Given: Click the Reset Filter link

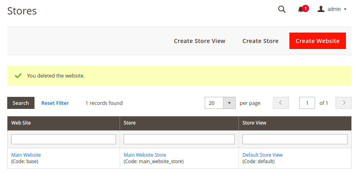Looking at the screenshot, I should click(x=55, y=103).
